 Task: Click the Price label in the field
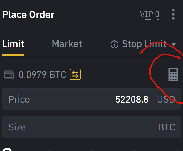19,99
